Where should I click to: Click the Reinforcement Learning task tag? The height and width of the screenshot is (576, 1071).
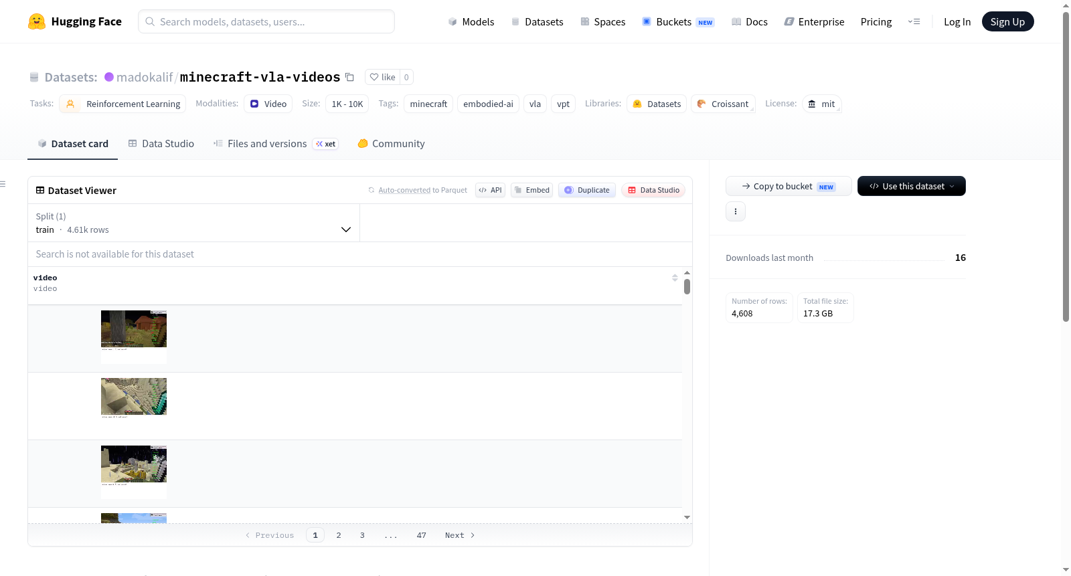pyautogui.click(x=122, y=104)
